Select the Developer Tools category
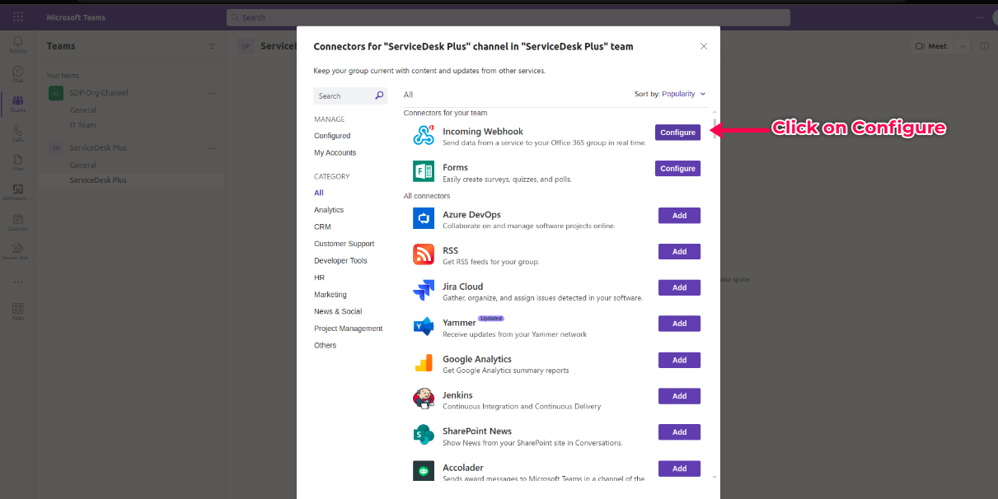This screenshot has height=499, width=998. point(340,261)
